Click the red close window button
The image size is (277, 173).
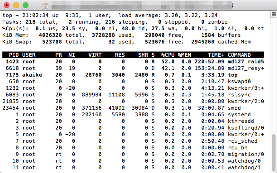click(x=7, y=5)
